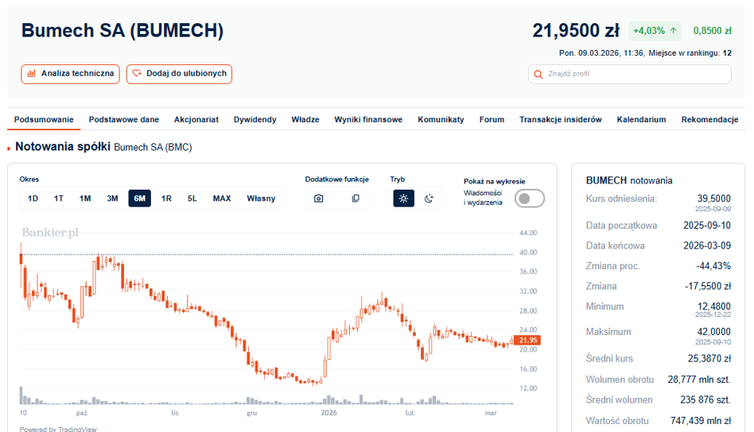Open the Podsumowanie tab
The width and height of the screenshot is (754, 432).
click(44, 120)
